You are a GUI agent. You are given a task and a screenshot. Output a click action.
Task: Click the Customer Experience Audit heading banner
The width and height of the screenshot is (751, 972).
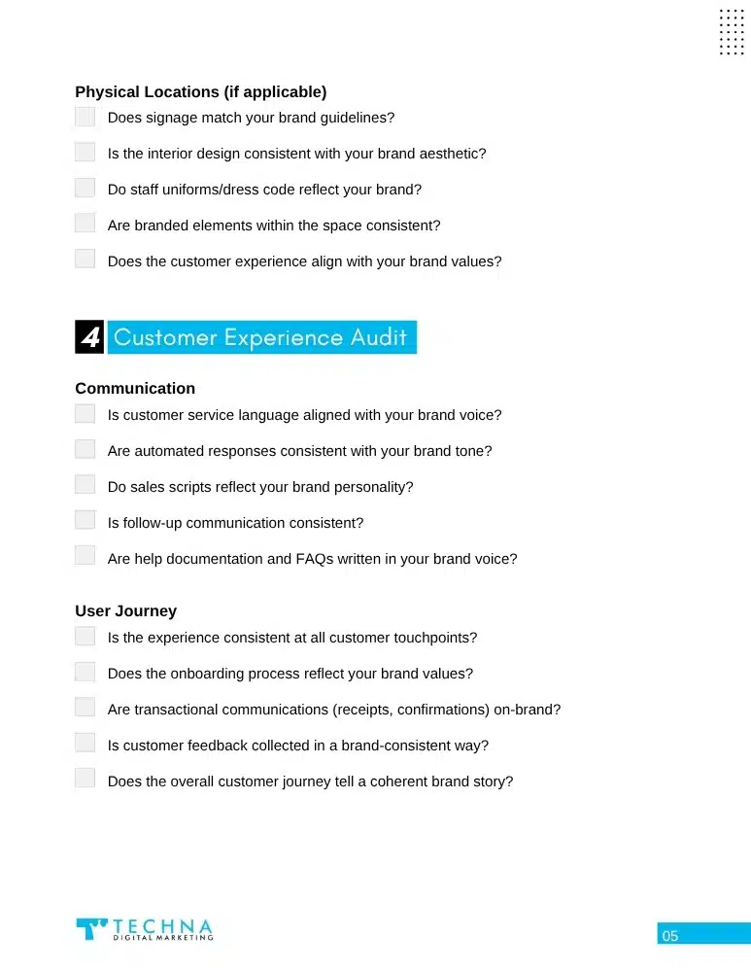click(260, 337)
